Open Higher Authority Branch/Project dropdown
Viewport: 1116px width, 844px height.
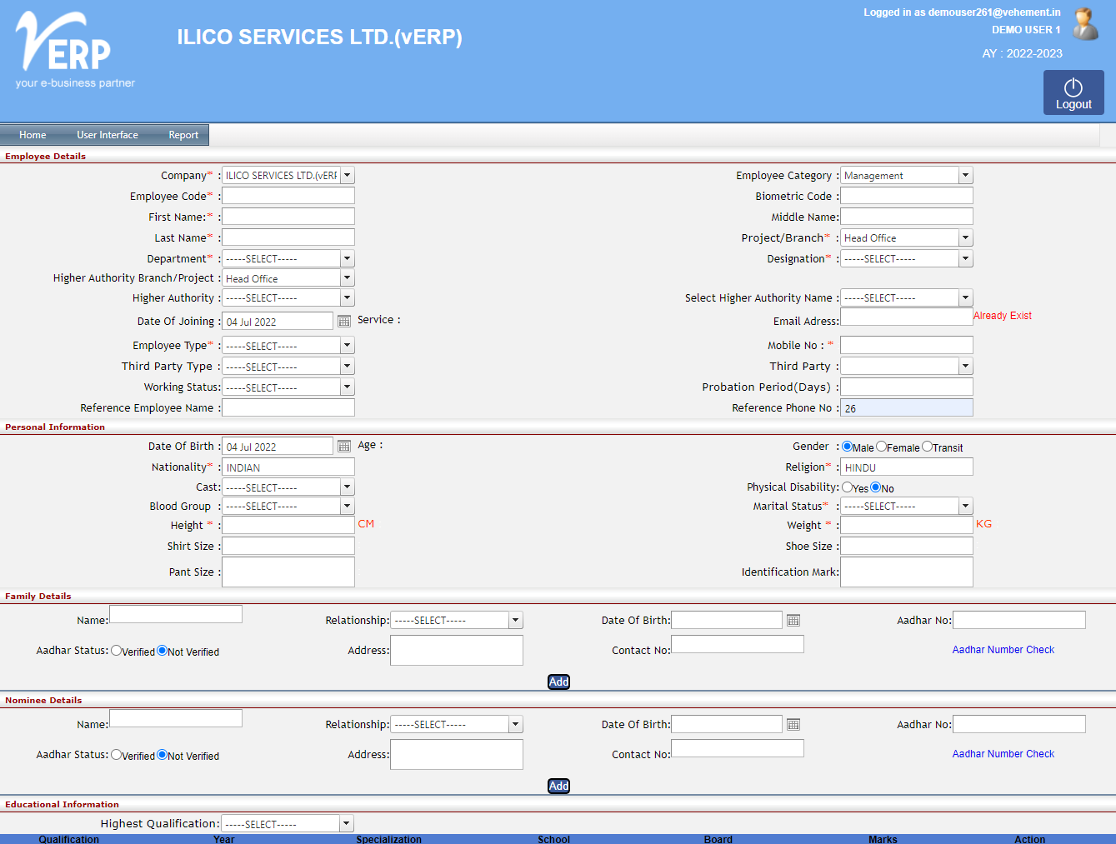coord(288,278)
